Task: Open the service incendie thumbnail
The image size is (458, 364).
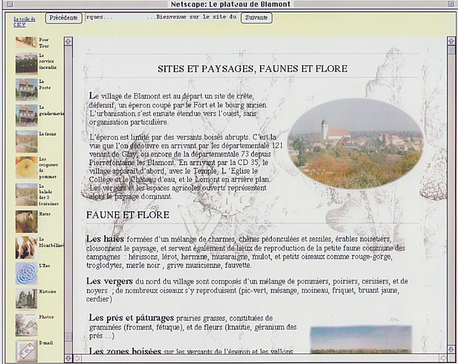Action: [26, 63]
